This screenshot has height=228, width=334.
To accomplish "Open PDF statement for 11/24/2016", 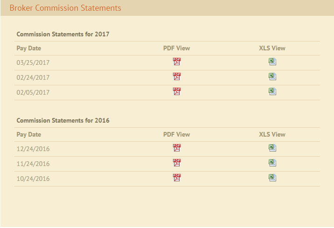I will [x=177, y=163].
